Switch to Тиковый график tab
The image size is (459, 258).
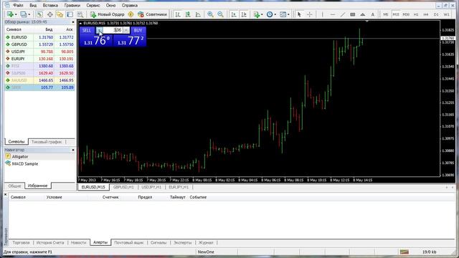pyautogui.click(x=47, y=142)
